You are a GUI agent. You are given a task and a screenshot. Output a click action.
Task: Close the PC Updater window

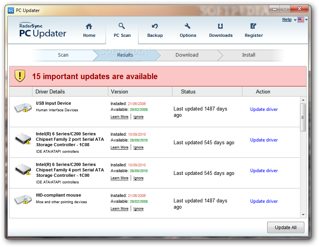coord(299,9)
